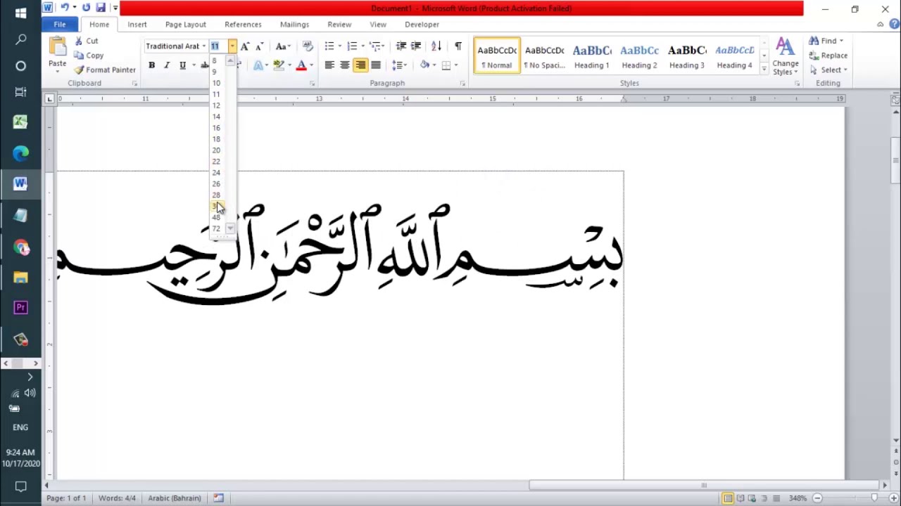Open Line Spacing dropdown
Viewport: 901px width, 506px height.
tap(400, 65)
